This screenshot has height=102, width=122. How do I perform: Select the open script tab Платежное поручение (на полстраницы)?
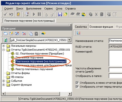[30, 21]
